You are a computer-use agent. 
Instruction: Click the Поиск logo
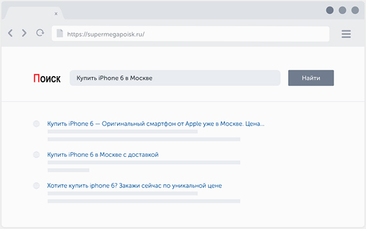(47, 78)
